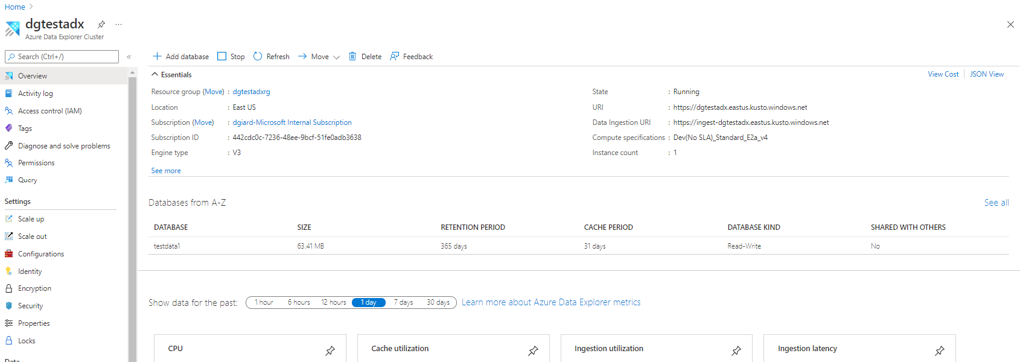Click the Properties sliders icon

coord(9,323)
